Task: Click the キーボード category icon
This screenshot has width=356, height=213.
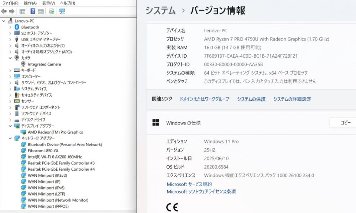Action: coord(17,70)
